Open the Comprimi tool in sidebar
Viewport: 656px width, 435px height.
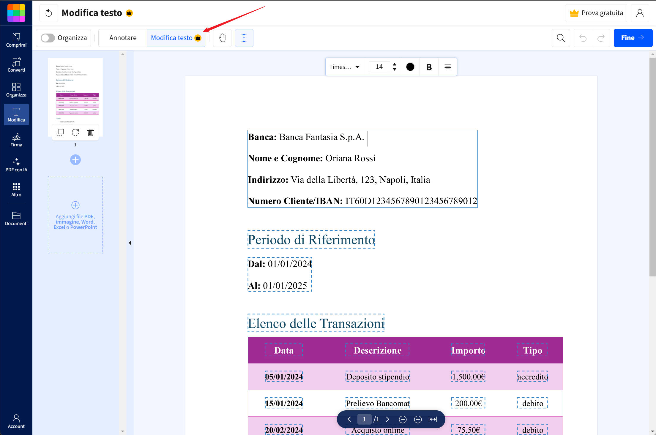(x=16, y=40)
